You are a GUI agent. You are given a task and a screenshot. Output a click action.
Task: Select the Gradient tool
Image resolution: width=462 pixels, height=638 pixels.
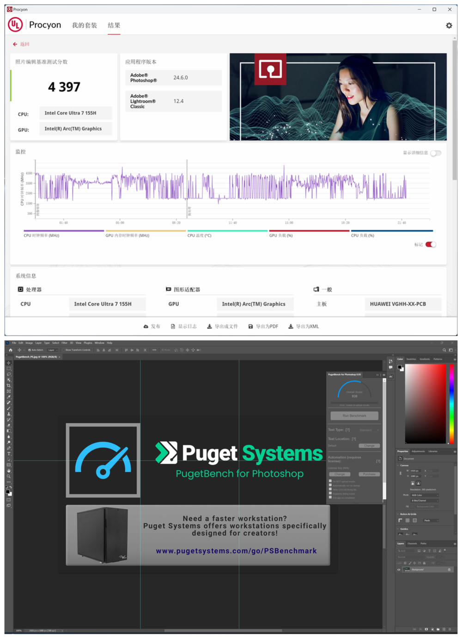(x=9, y=431)
